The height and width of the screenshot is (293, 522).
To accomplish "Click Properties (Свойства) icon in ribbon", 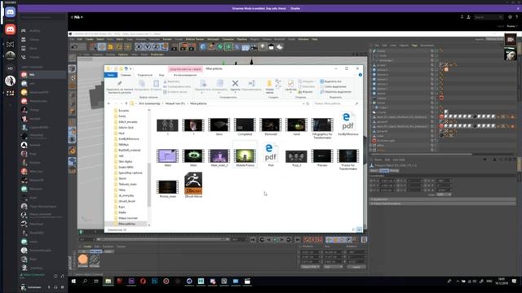I will coord(290,83).
